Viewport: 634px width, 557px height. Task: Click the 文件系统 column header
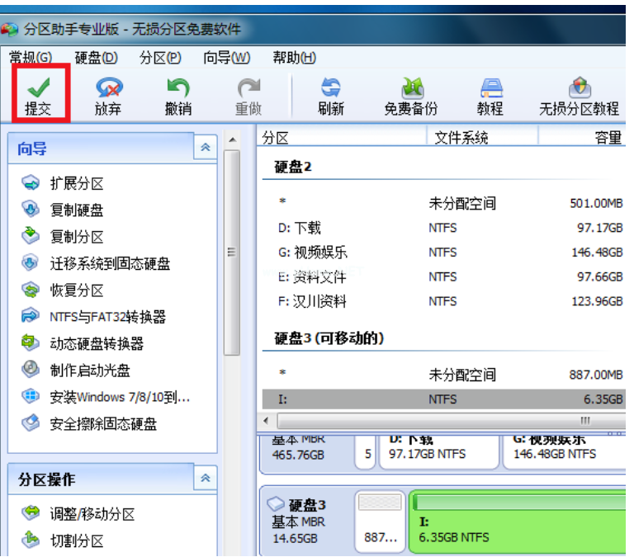[x=461, y=138]
